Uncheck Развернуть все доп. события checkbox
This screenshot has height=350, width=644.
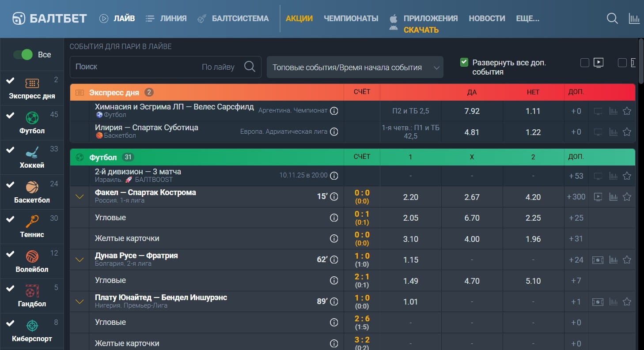point(464,62)
